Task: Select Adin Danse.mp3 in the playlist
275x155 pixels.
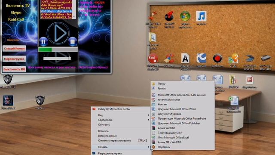Action: tap(56, 6)
